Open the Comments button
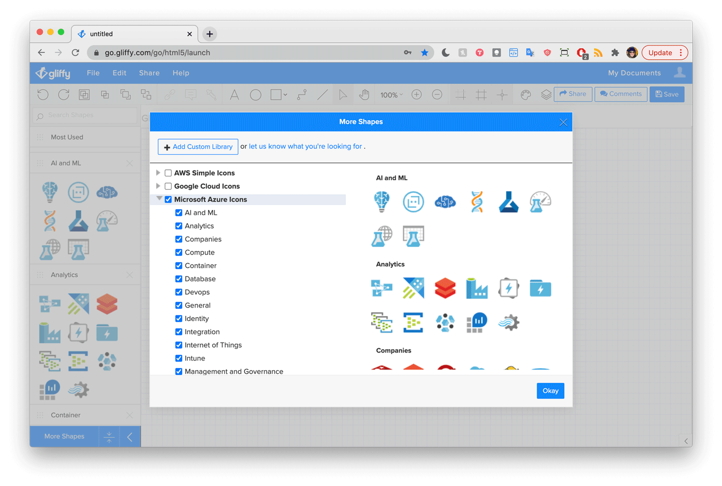 621,94
